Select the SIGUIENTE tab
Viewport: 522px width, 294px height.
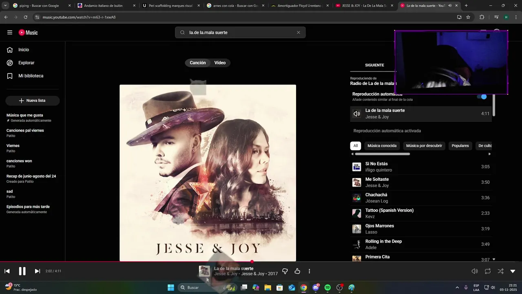click(374, 65)
